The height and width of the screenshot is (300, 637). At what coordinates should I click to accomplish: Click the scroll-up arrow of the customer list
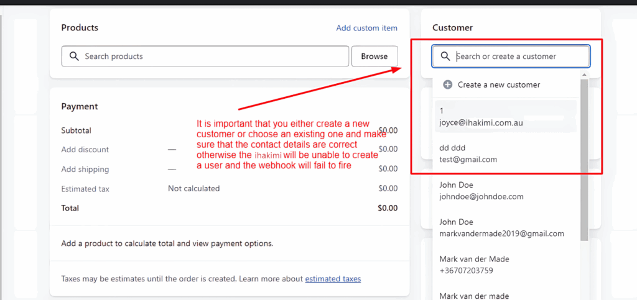(x=584, y=75)
